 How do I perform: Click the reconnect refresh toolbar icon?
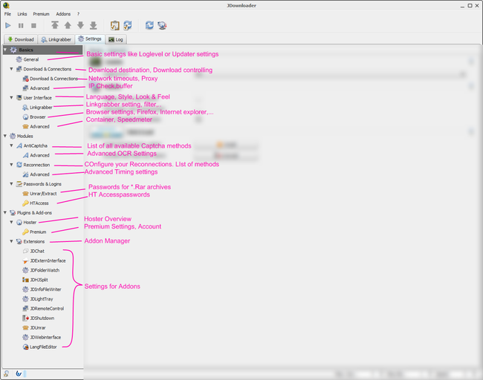(149, 25)
